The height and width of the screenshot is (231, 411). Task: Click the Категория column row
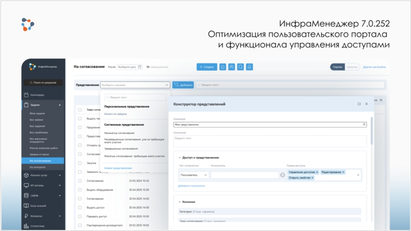pos(270,211)
